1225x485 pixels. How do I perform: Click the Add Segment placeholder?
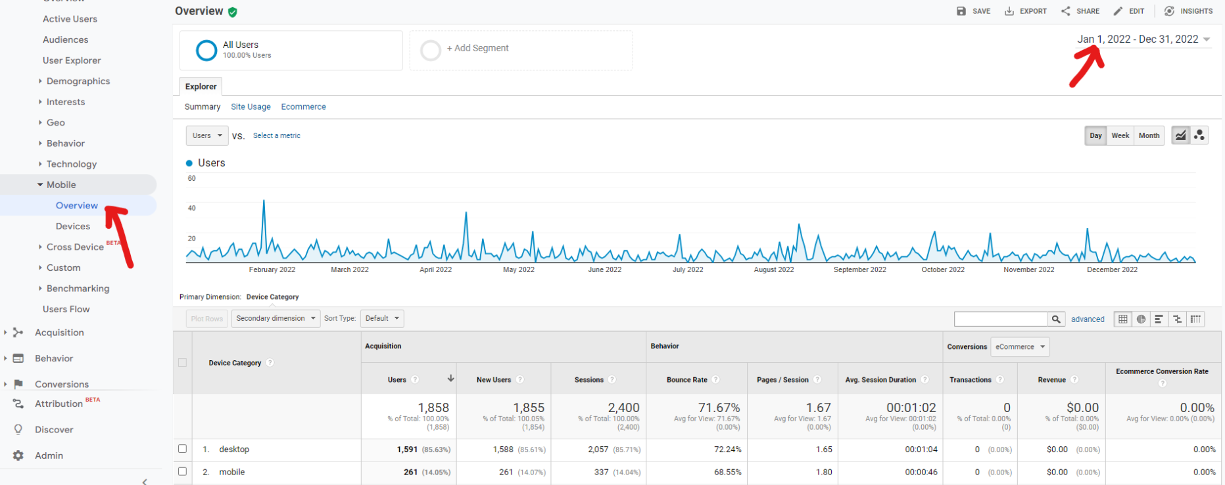pos(521,50)
